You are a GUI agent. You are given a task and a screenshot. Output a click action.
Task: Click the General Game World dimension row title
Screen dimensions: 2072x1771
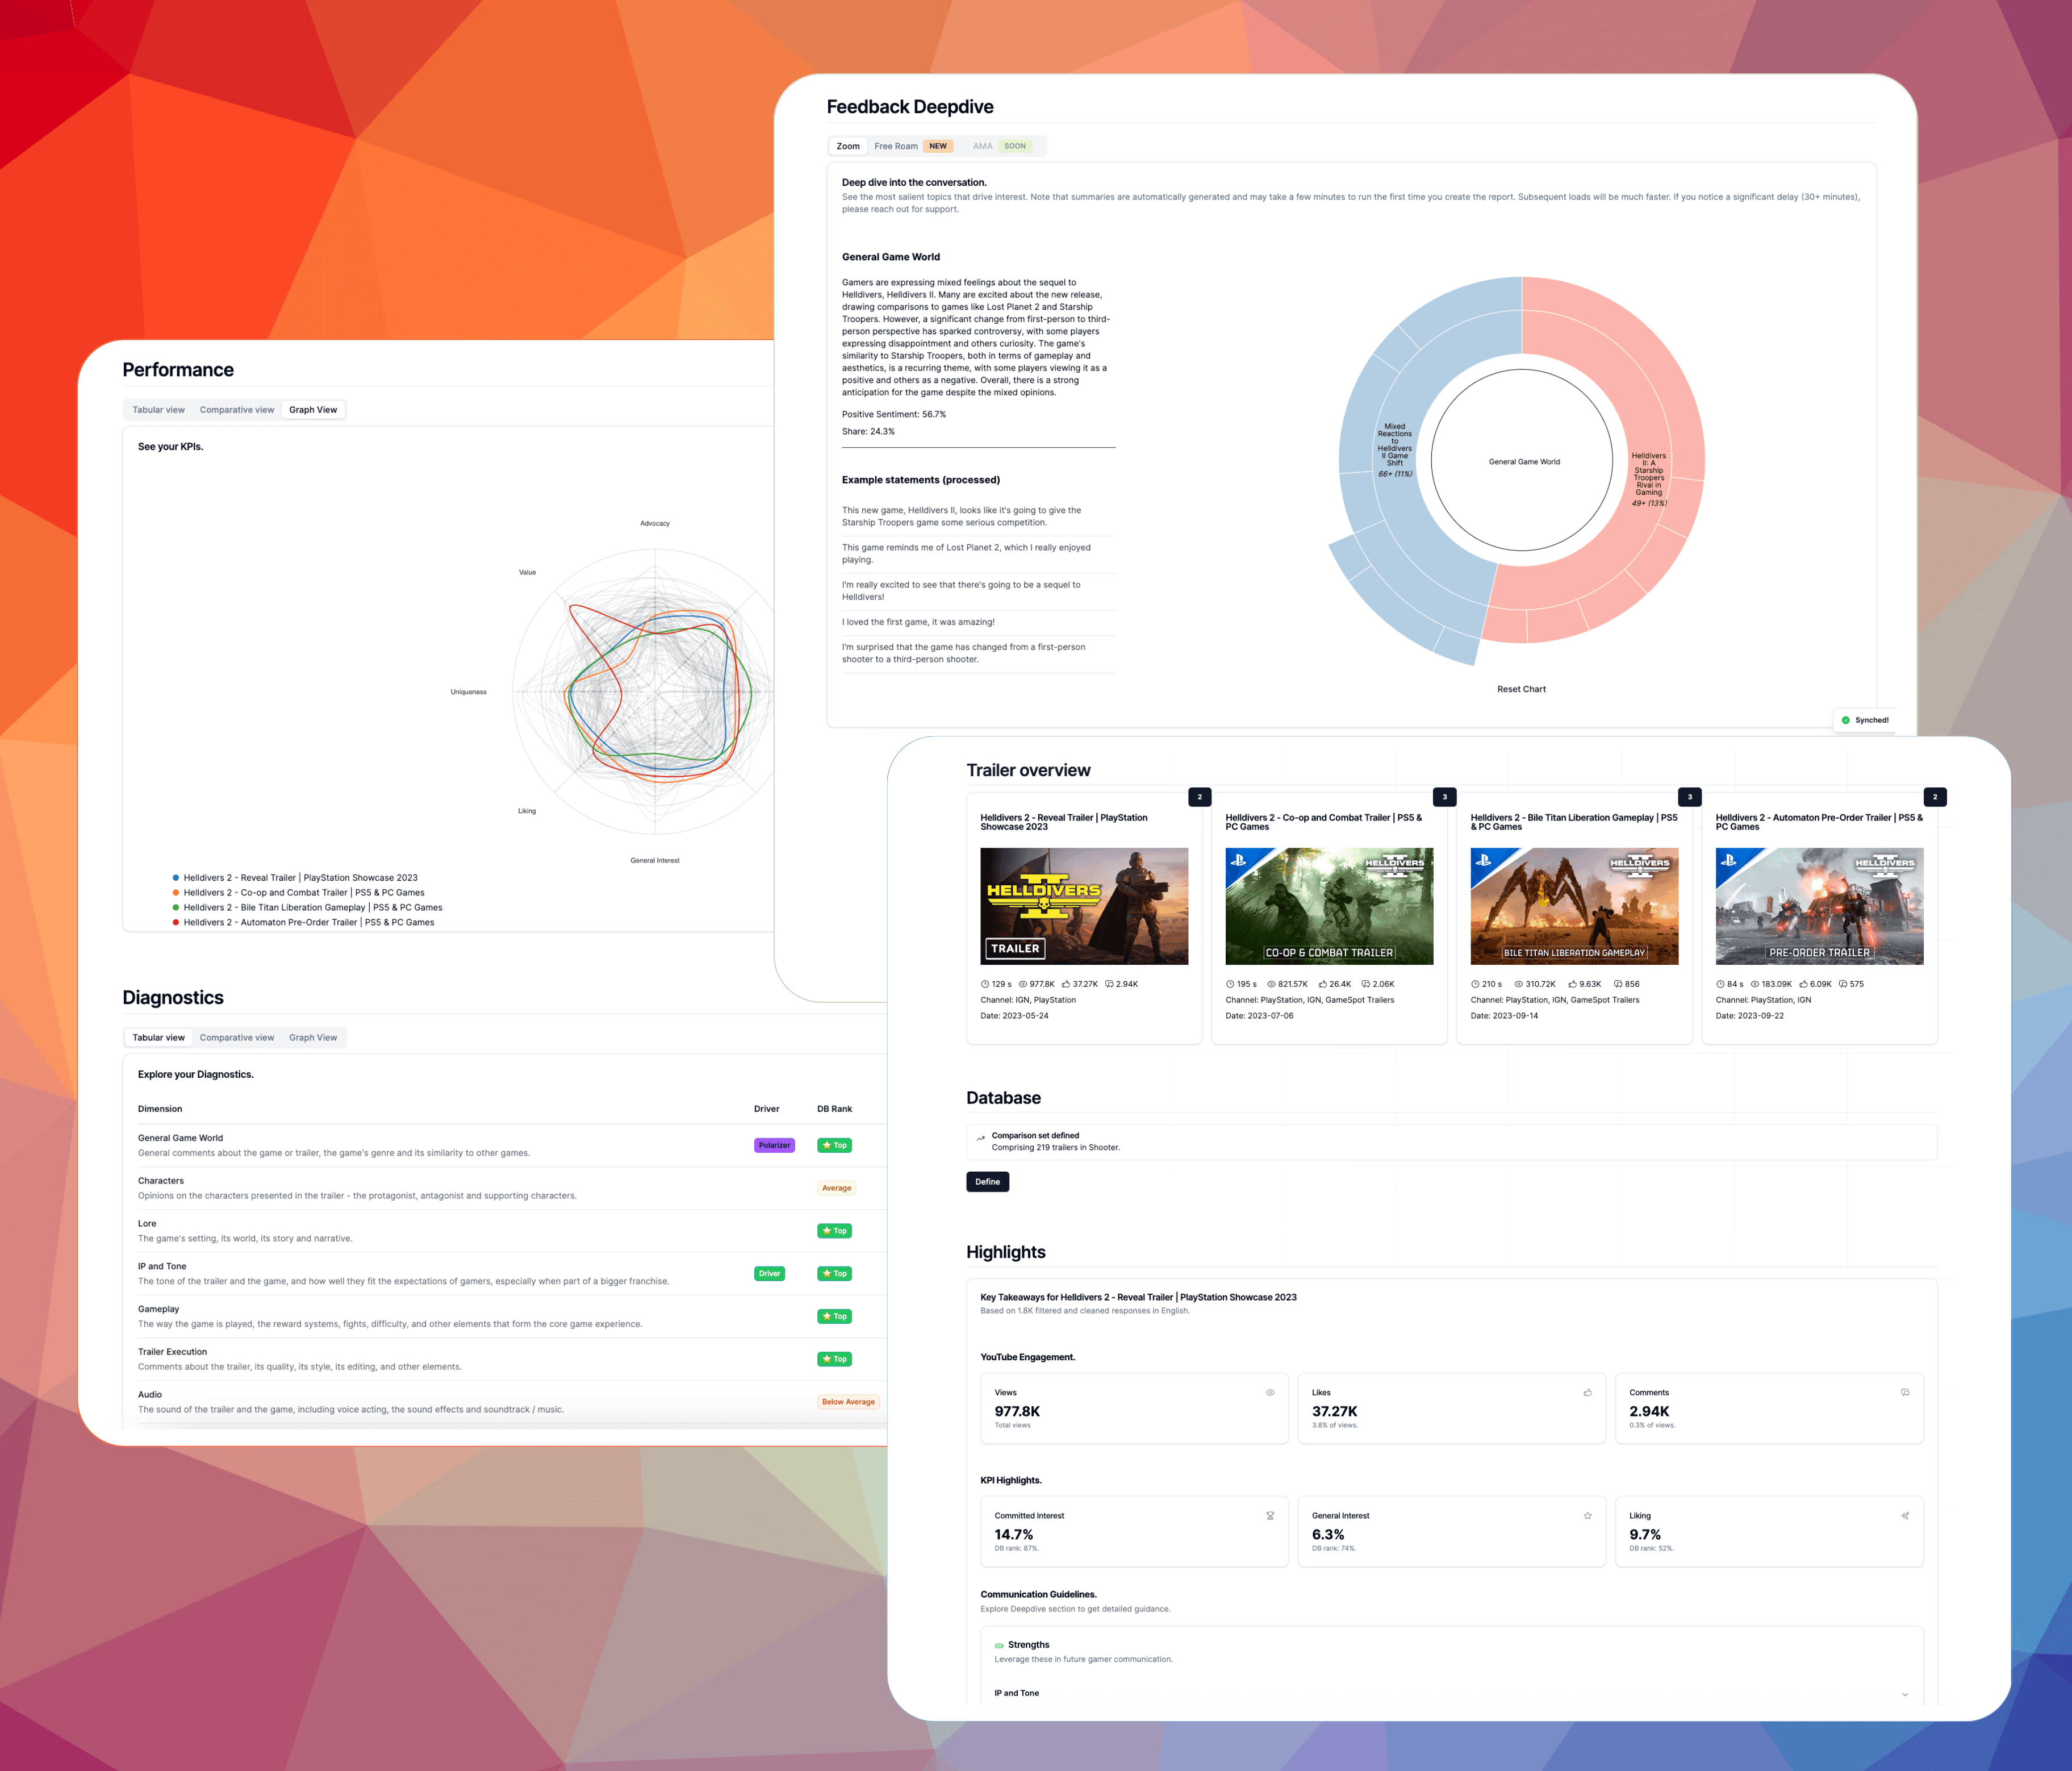click(180, 1139)
